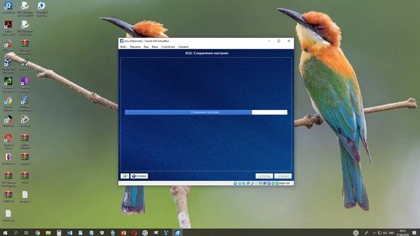Image resolution: width=420 pixels, height=236 pixels.
Task: Select the blank document at the bottom of the first desktop column
Action: pyautogui.click(x=8, y=216)
